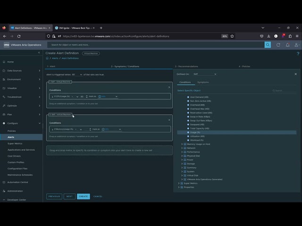Open the Firefox downloads icon

tap(268, 36)
